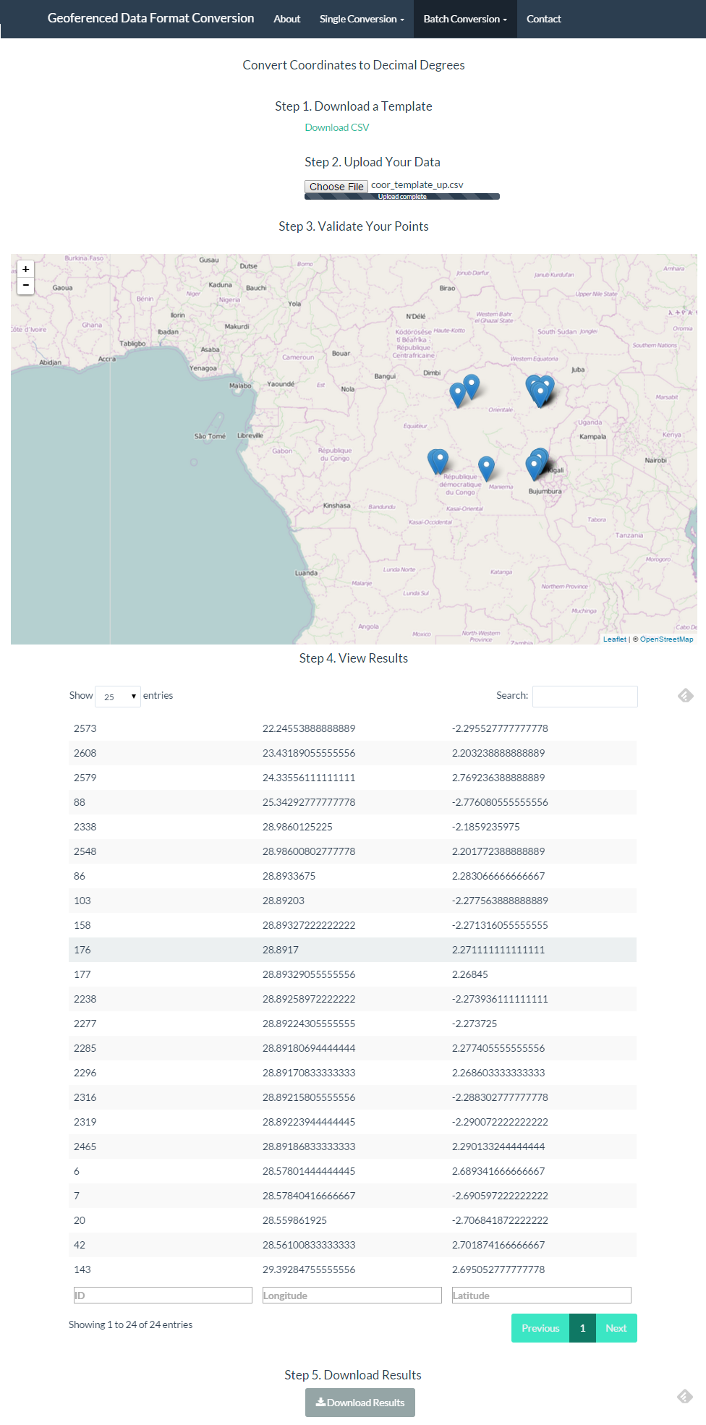Click the Geoferenced Data Format Conversion brand title
706x1425 pixels.
point(150,18)
